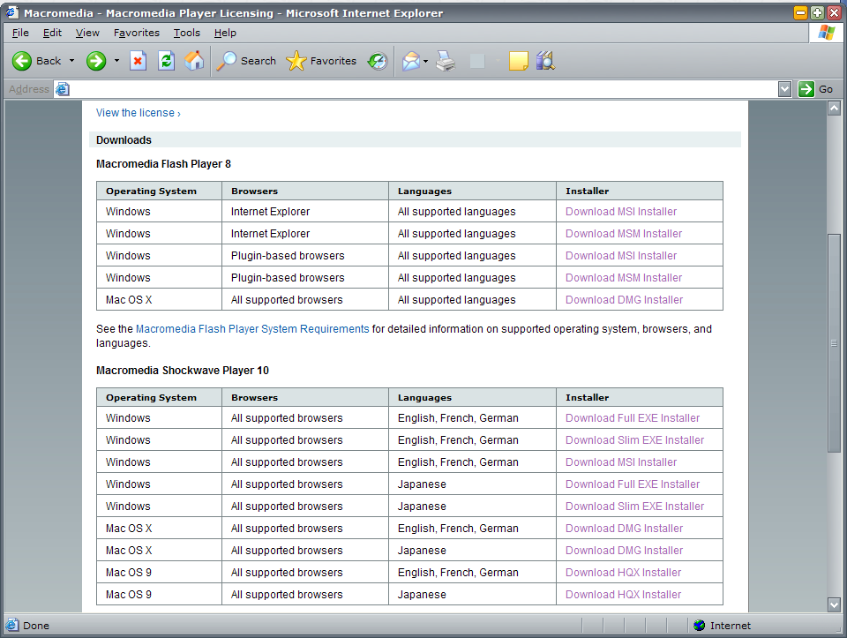Screen dimensions: 847x638
Task: Open the Search pane
Action: 247,61
